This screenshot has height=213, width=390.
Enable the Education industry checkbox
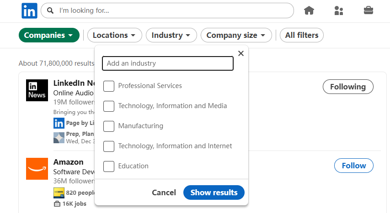click(x=109, y=166)
